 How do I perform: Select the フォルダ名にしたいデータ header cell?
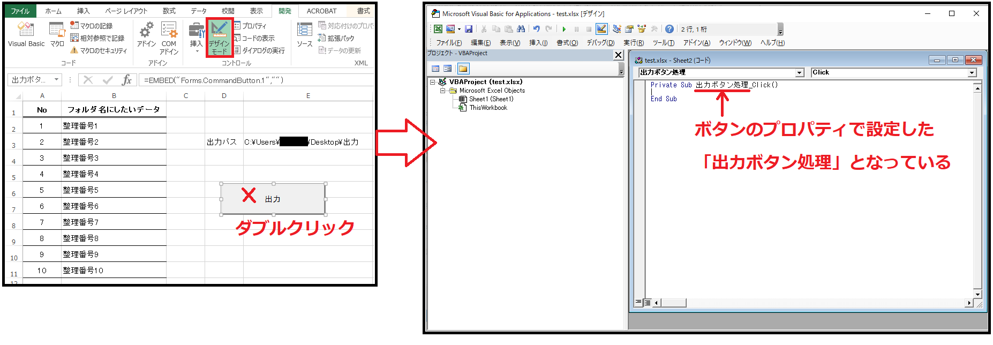pos(114,109)
